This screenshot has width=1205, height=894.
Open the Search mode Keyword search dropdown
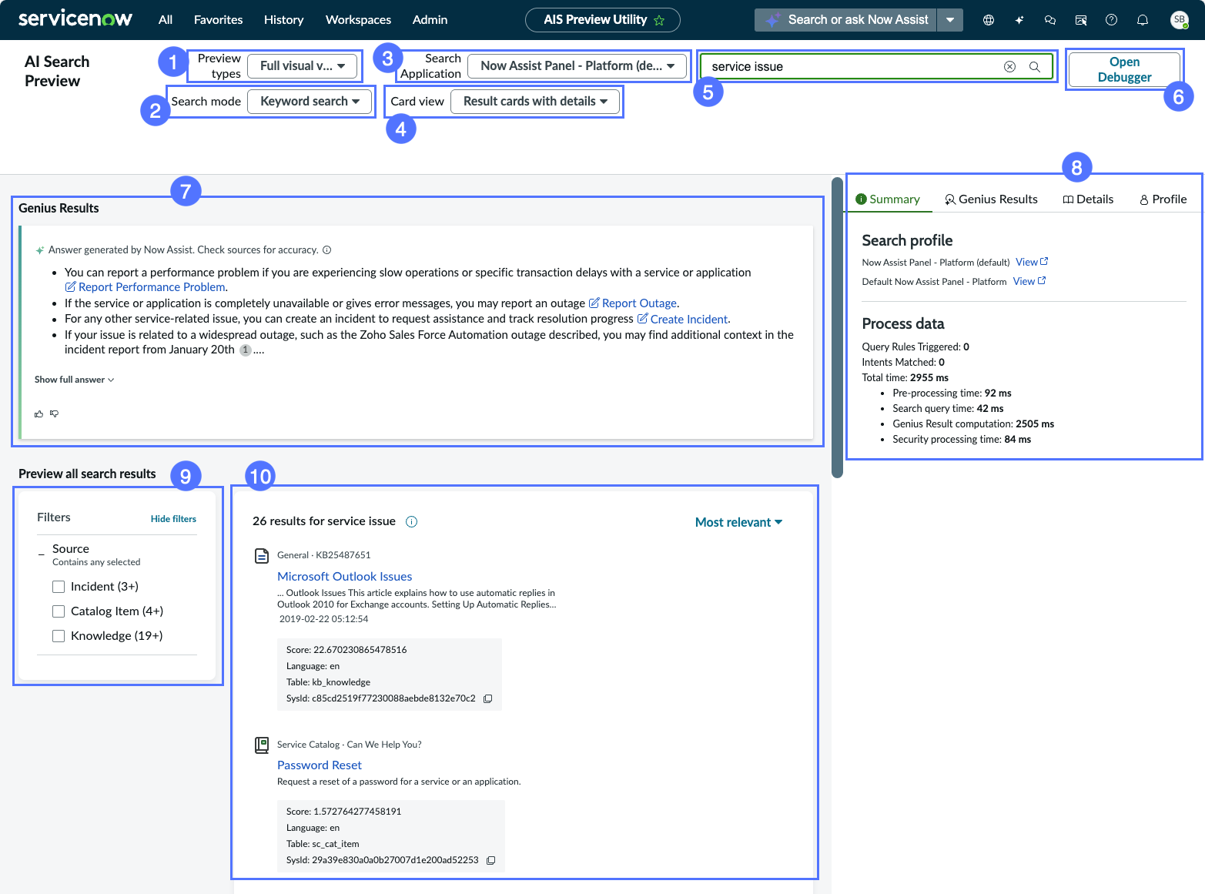coord(310,101)
